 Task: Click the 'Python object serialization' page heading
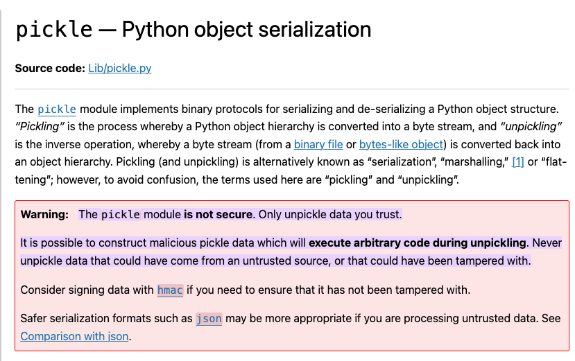tap(246, 29)
